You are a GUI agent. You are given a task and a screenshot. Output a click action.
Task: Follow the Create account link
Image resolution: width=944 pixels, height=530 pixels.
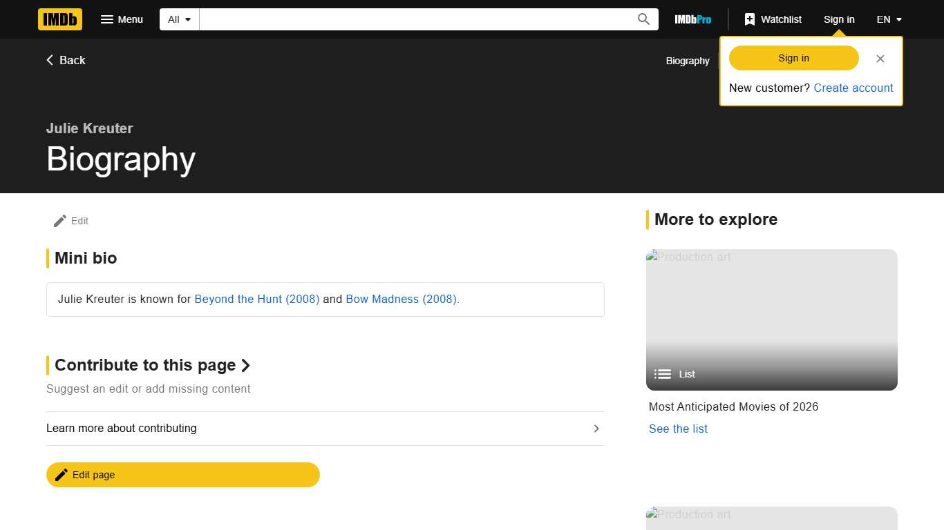pyautogui.click(x=853, y=88)
